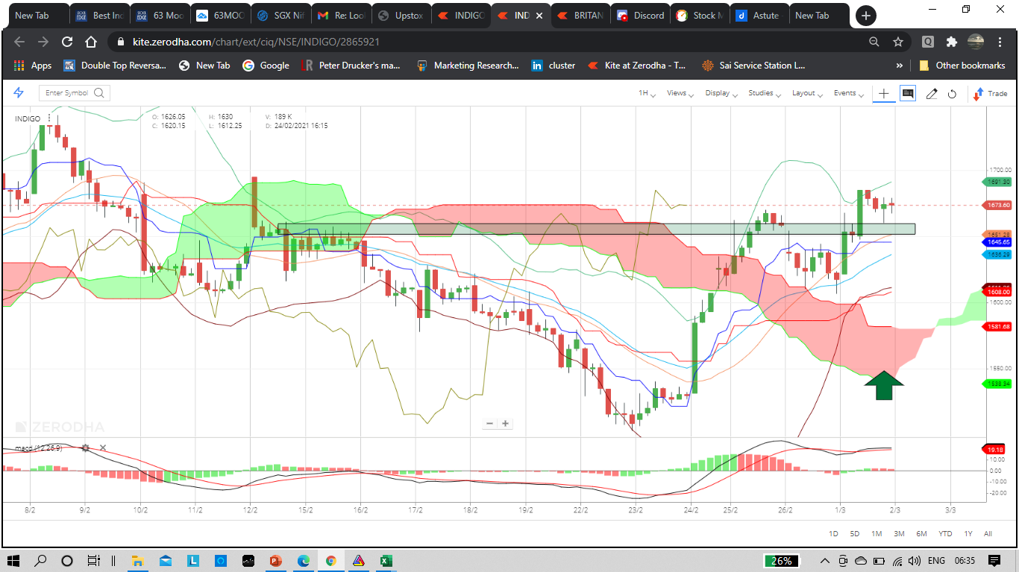Open the Windows Start menu
Image resolution: width=1019 pixels, height=572 pixels.
pos(13,561)
